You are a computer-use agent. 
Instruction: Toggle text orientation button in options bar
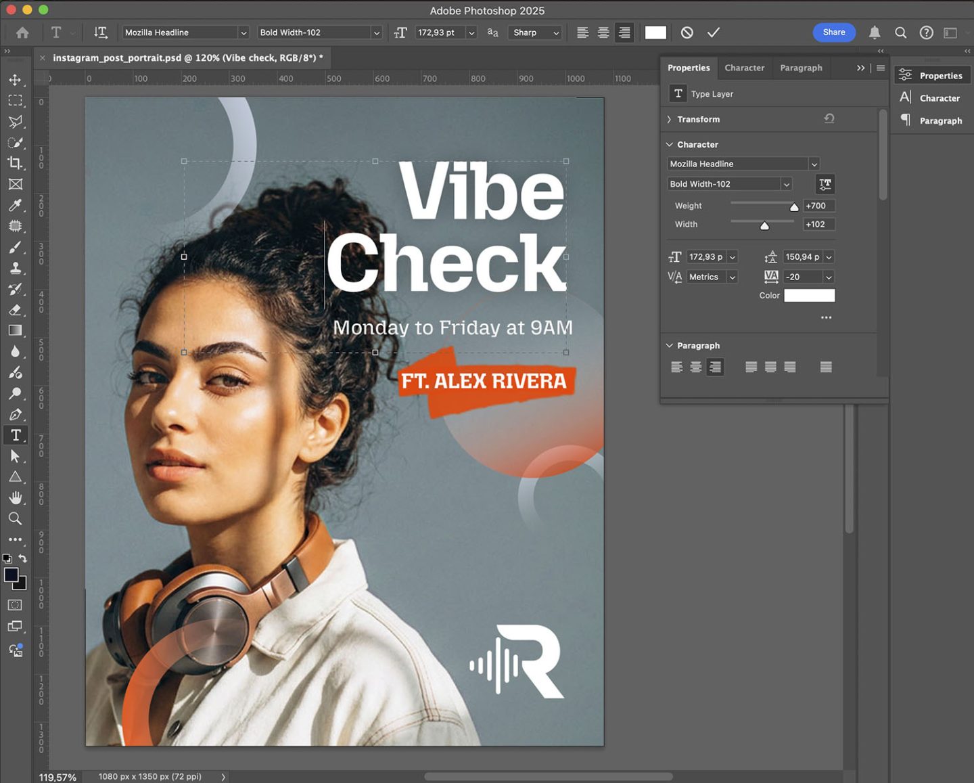101,32
